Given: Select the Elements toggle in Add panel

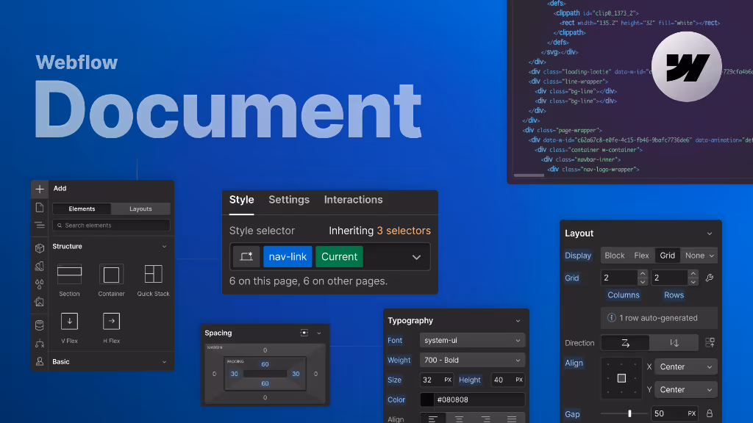Looking at the screenshot, I should click(82, 209).
